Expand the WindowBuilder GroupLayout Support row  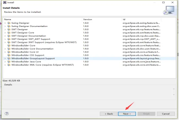[5, 58]
